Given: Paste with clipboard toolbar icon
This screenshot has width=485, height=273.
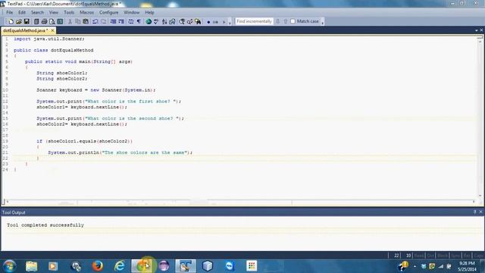Looking at the screenshot, I should [x=86, y=21].
